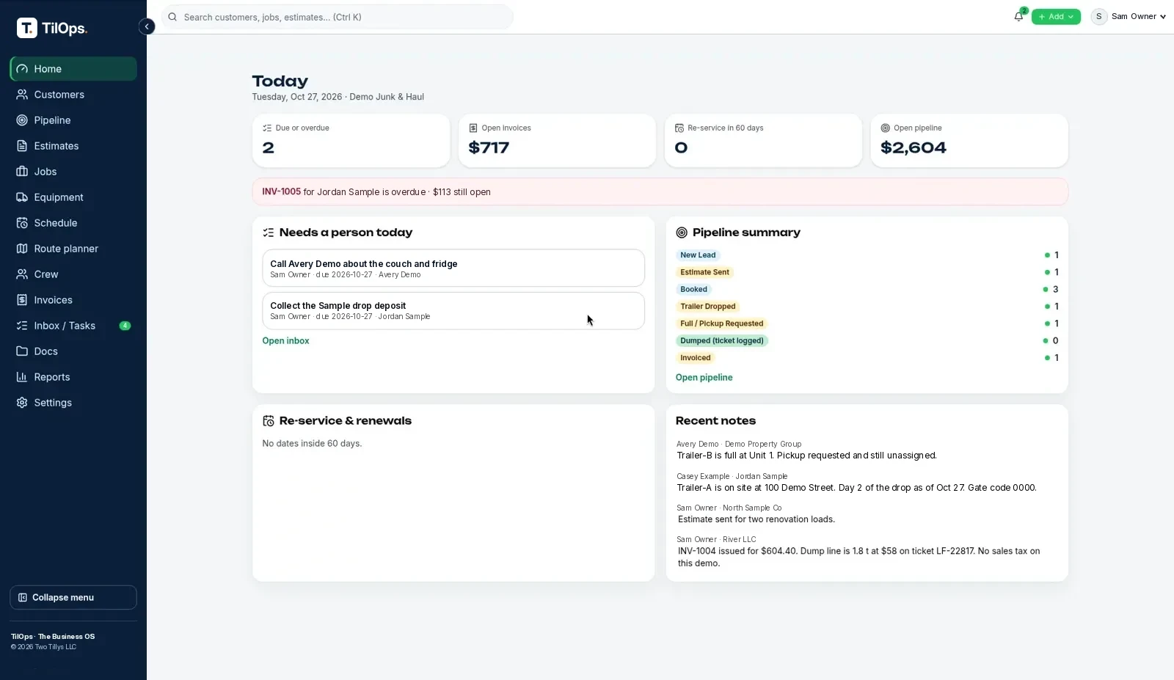Click the Jobs icon in sidebar
Image resolution: width=1174 pixels, height=680 pixels.
[x=22, y=172]
